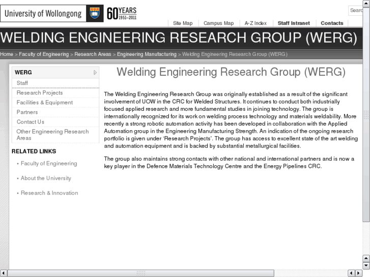Open the Contacts link in top navigation
Image resolution: width=370 pixels, height=277 pixels.
pos(332,23)
